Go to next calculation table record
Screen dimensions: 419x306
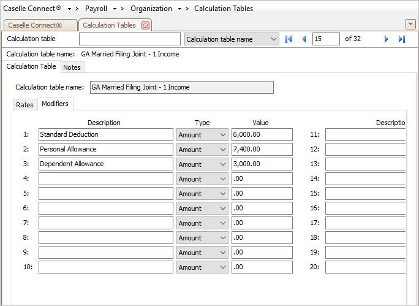(387, 39)
